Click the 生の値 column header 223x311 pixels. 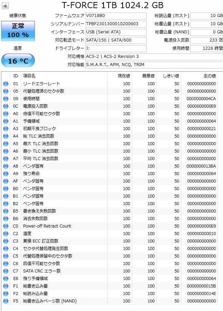(x=199, y=76)
